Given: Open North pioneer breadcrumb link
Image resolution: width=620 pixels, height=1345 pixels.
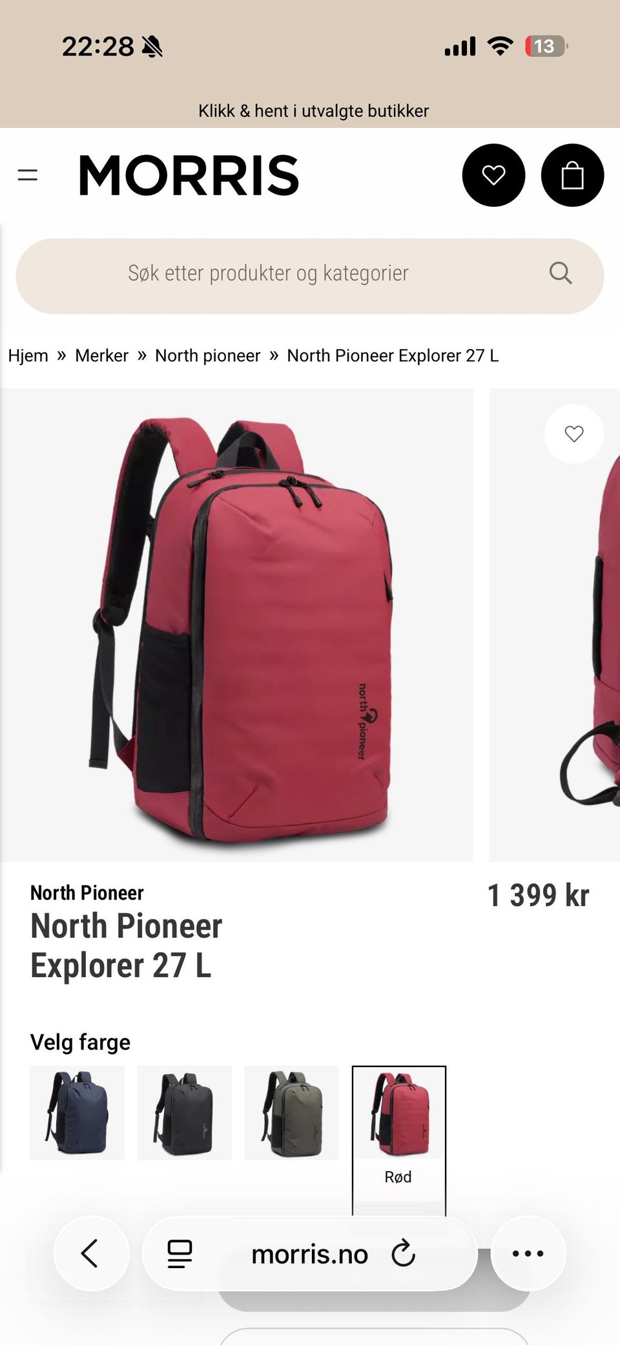Looking at the screenshot, I should [x=207, y=355].
